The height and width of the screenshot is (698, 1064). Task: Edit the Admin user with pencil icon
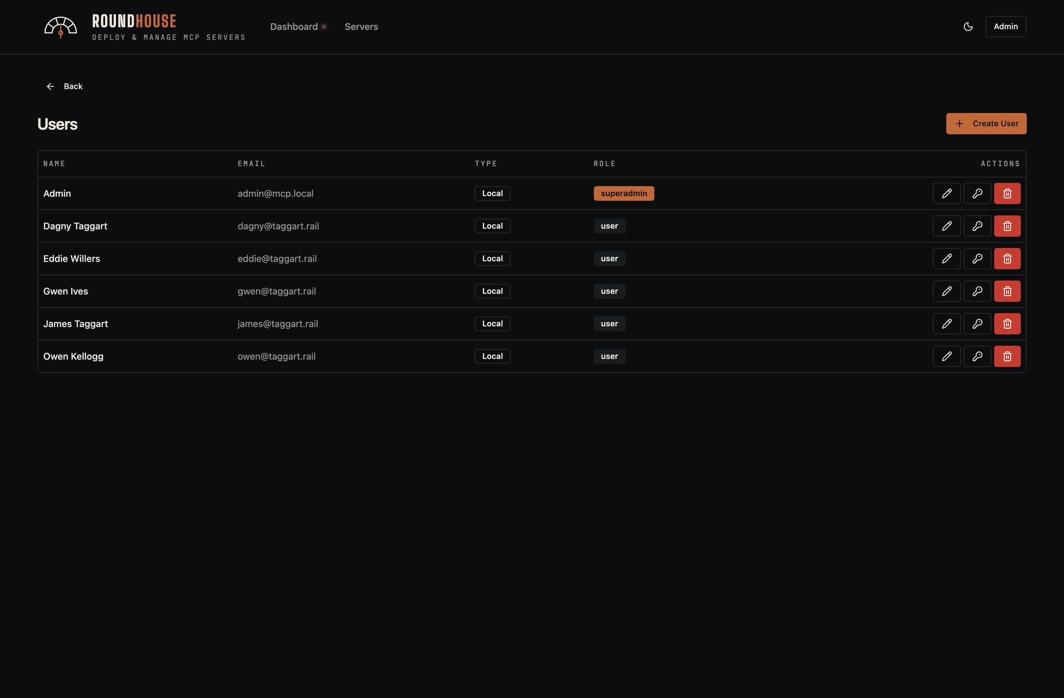point(946,193)
